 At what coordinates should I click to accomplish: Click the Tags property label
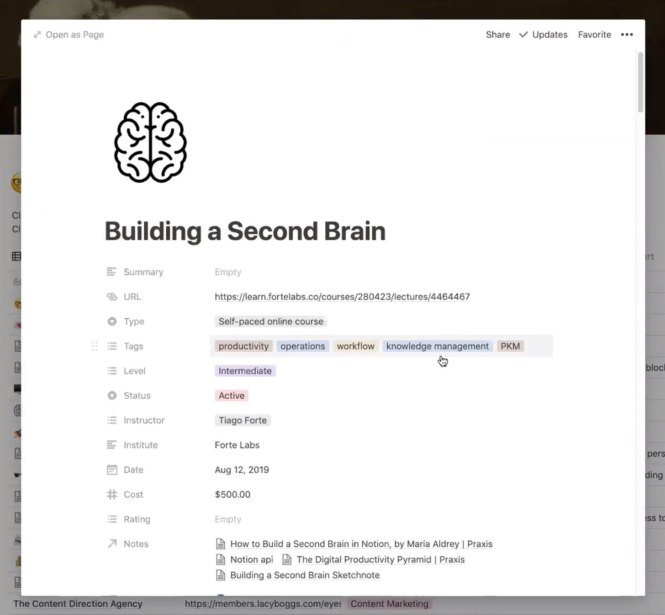coord(133,346)
